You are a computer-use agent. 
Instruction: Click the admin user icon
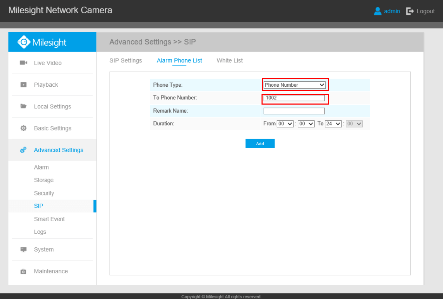(x=378, y=11)
